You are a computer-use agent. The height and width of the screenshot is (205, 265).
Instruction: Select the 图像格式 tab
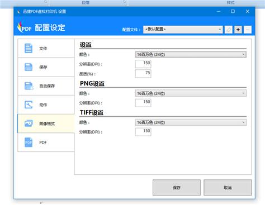pos(46,123)
